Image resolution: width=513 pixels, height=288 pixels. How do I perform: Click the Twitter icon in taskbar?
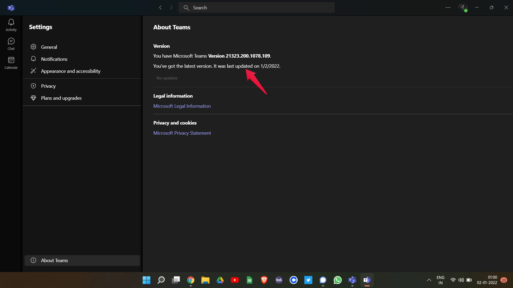point(308,280)
